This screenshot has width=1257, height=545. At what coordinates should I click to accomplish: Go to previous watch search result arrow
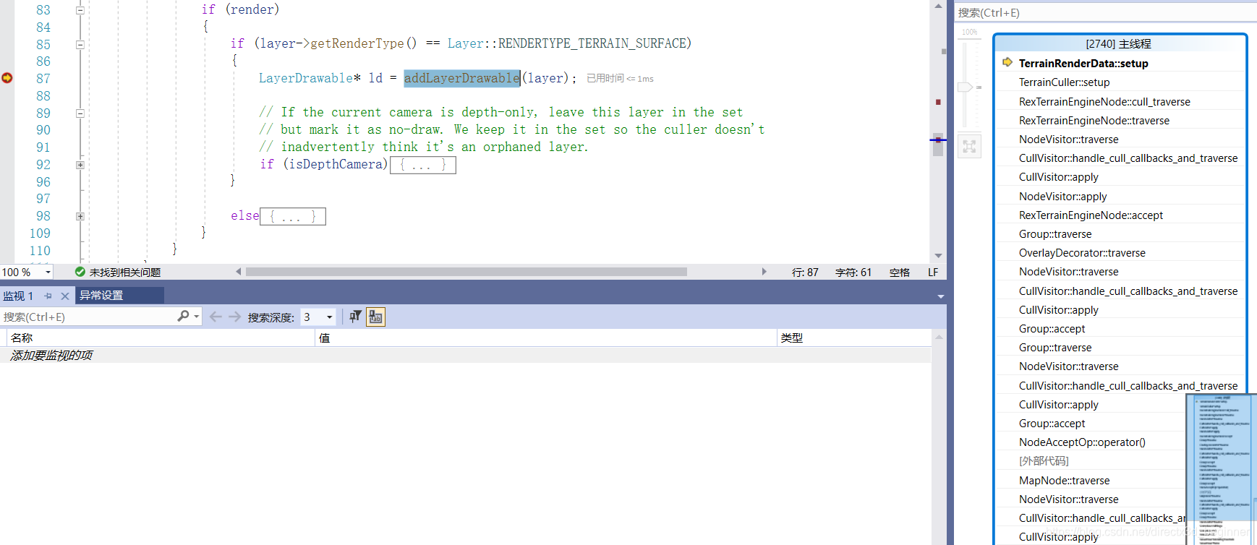[x=216, y=317]
